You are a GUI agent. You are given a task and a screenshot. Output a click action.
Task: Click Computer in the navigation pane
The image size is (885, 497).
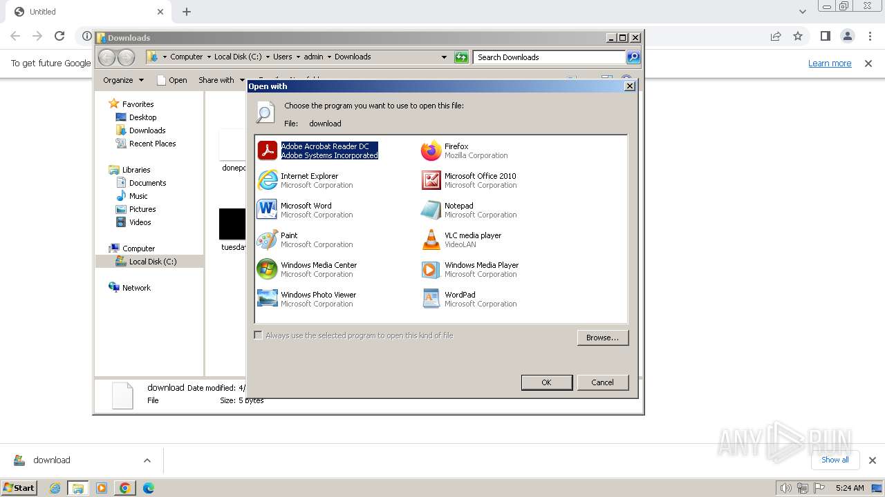(138, 248)
